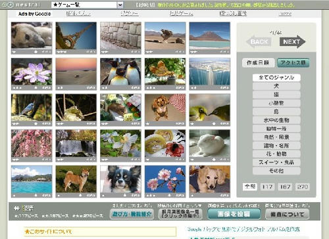Click the neutral site logo
This screenshot has width=329, height=239.
point(20,5)
